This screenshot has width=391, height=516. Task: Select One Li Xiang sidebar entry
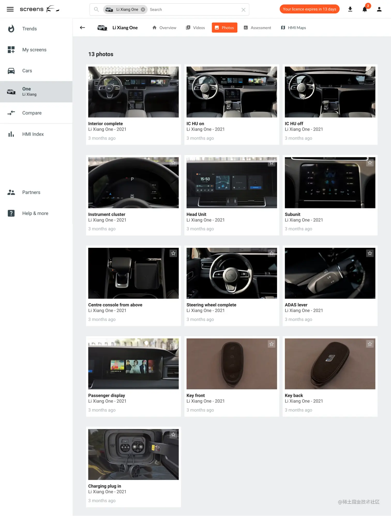[36, 92]
